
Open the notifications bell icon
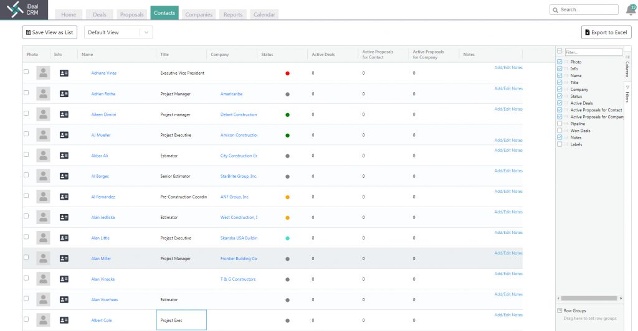pos(631,10)
